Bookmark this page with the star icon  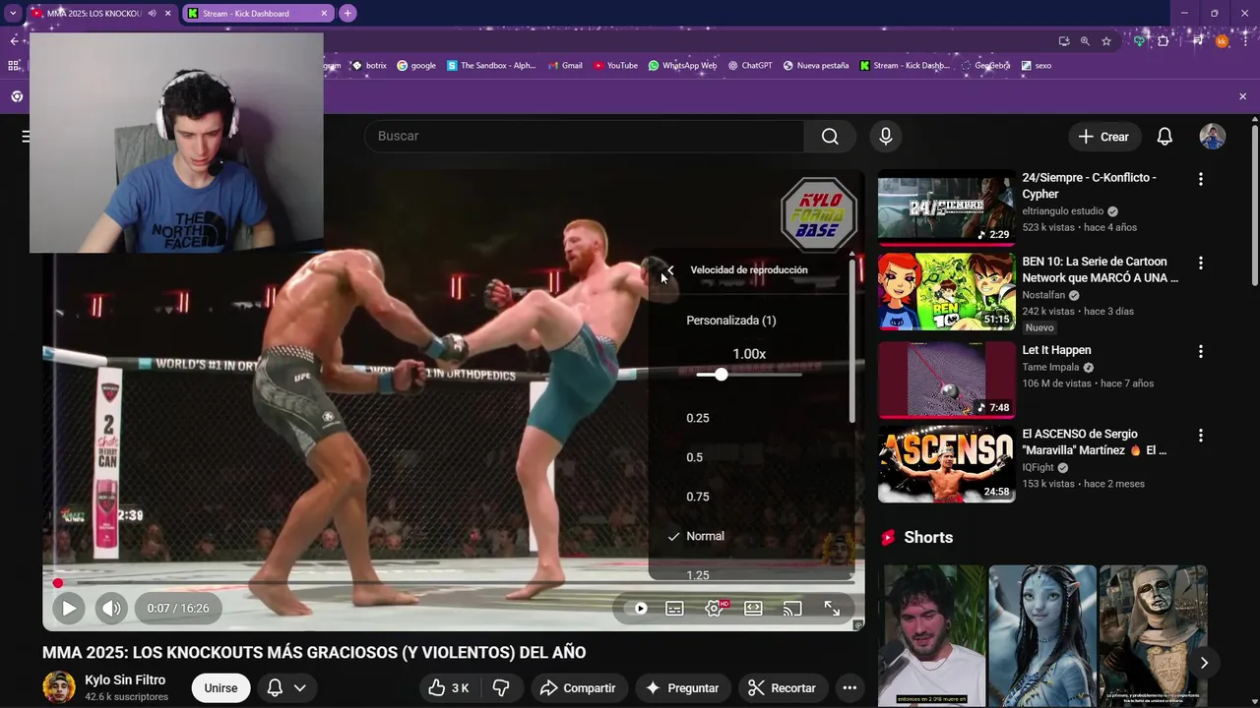tap(1106, 41)
